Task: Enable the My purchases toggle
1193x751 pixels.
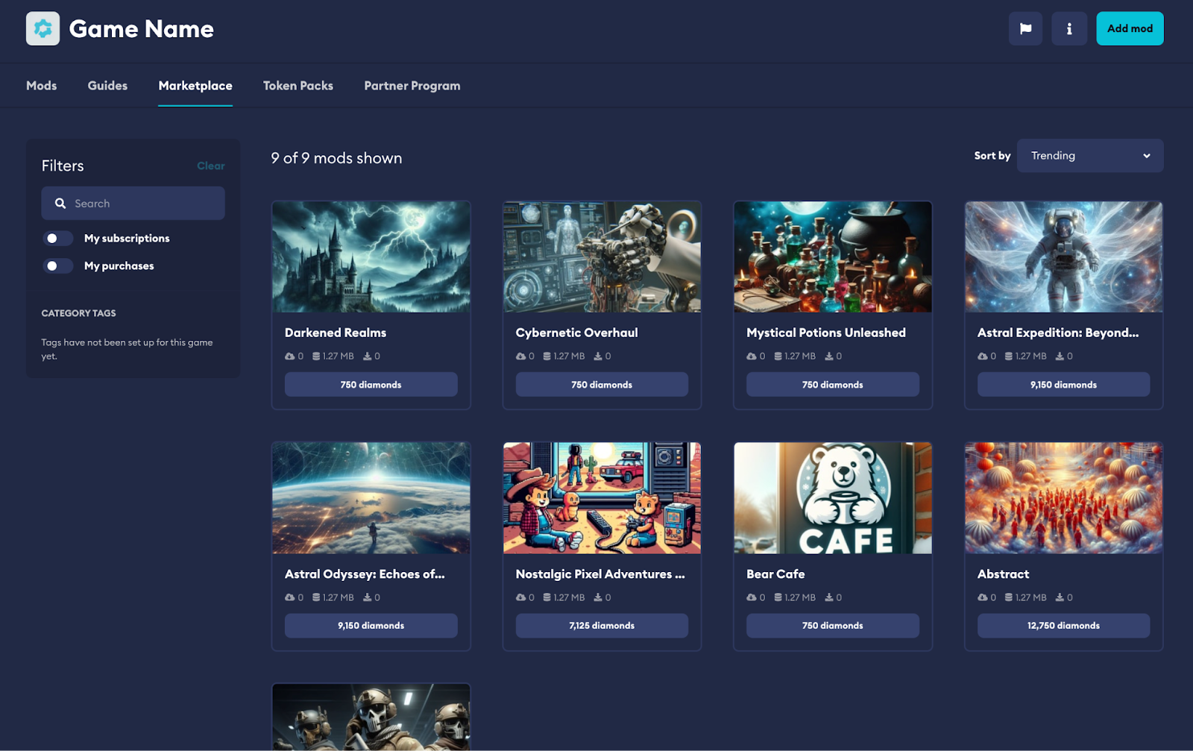Action: point(58,265)
